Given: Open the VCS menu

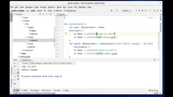Looking at the screenshot, I should point(76,7).
